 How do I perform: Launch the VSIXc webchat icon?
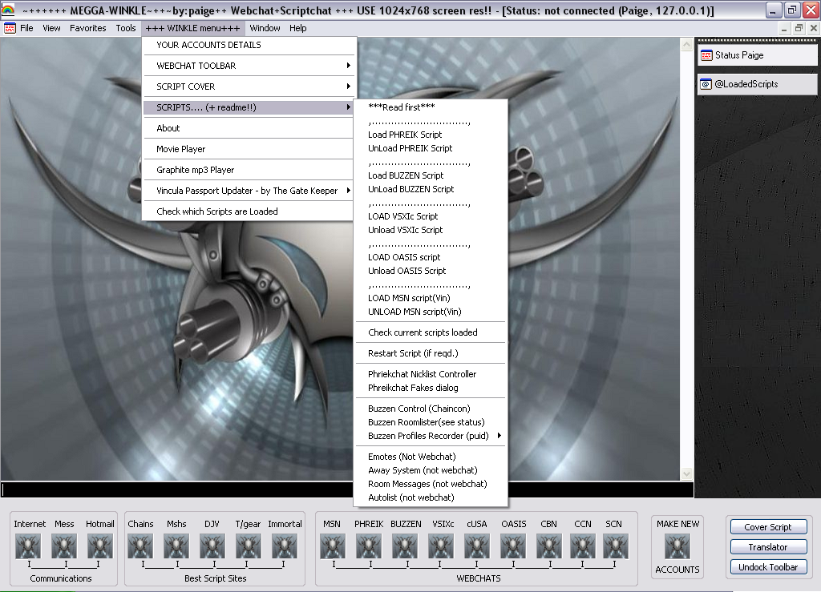click(442, 546)
